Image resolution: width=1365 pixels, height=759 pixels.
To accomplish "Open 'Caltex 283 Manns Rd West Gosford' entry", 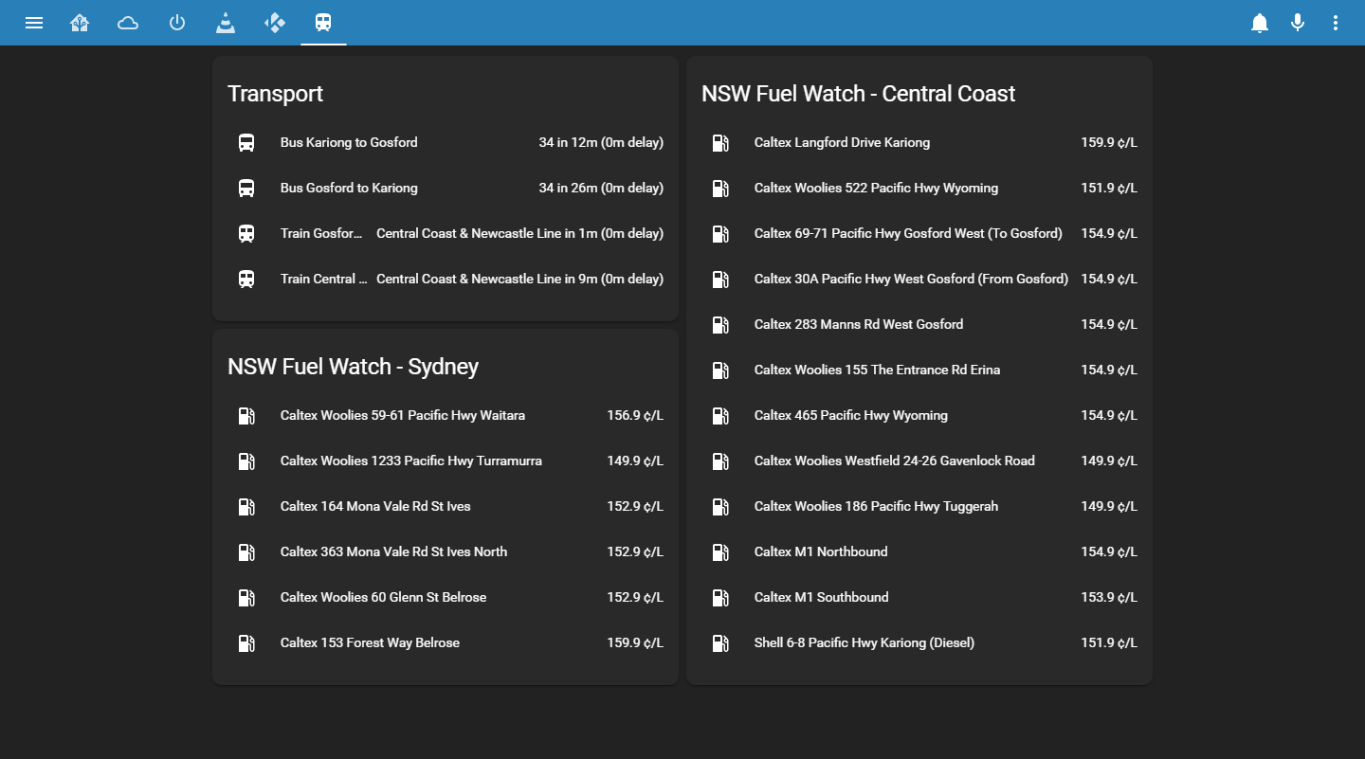I will tap(859, 325).
